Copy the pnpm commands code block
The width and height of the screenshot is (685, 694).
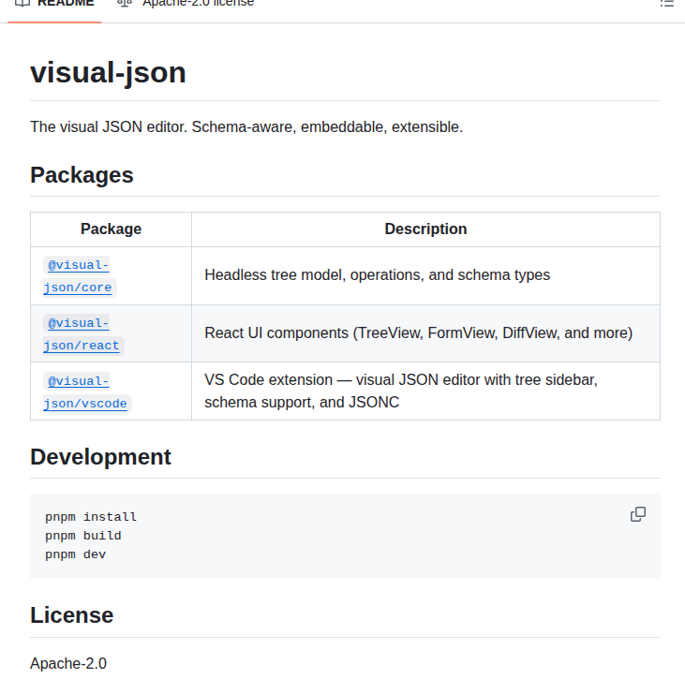637,514
